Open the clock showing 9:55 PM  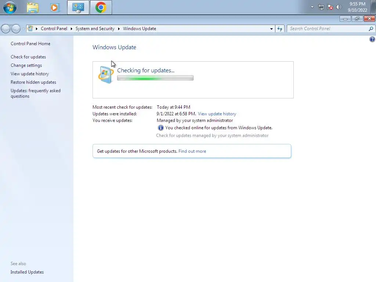[x=357, y=7]
